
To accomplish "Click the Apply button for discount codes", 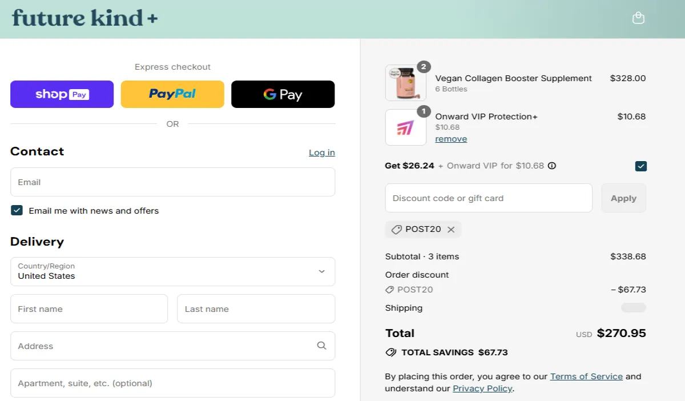I will [x=623, y=198].
